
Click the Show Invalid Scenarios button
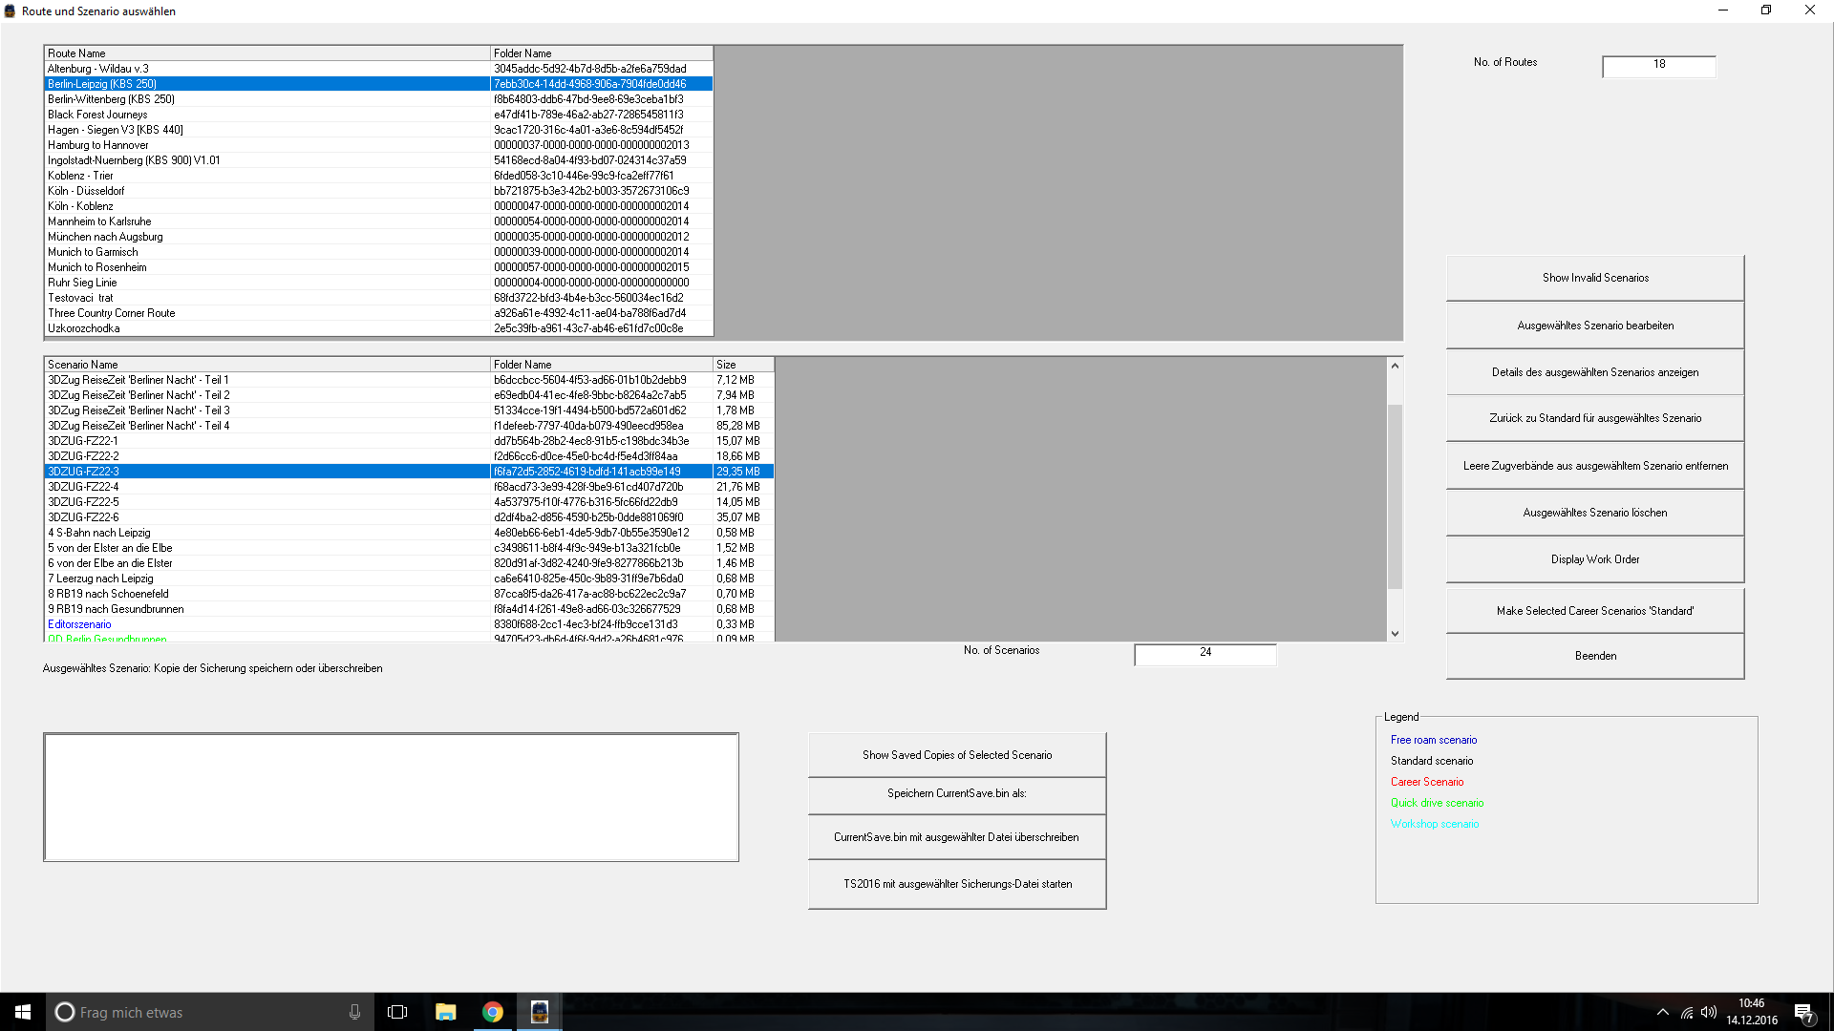[x=1594, y=278]
